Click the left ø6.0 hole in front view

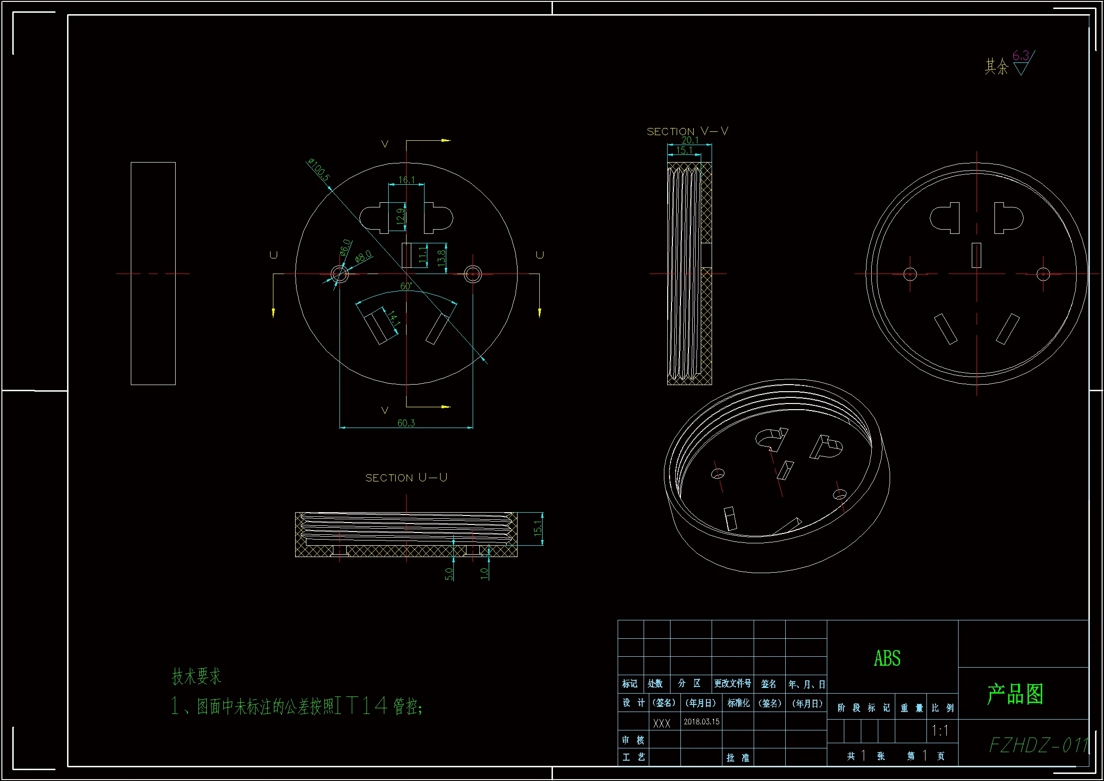(340, 275)
